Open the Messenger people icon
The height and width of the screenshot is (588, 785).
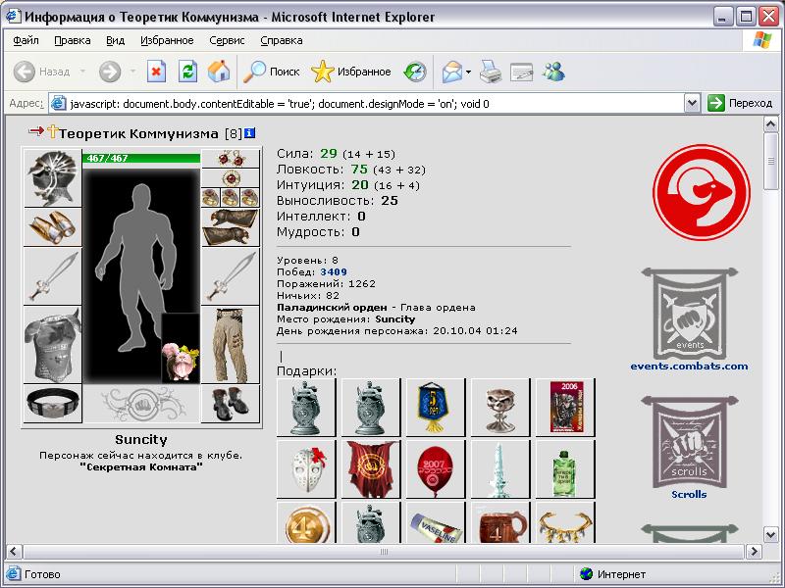coord(553,72)
